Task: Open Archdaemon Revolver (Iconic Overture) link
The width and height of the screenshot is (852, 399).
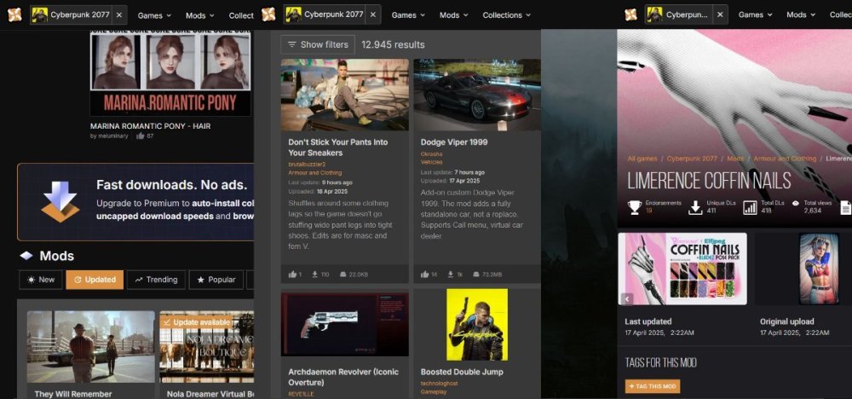Action: 343,377
